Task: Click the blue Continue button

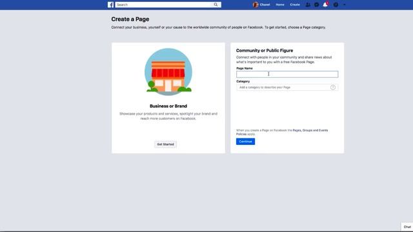Action: click(245, 142)
